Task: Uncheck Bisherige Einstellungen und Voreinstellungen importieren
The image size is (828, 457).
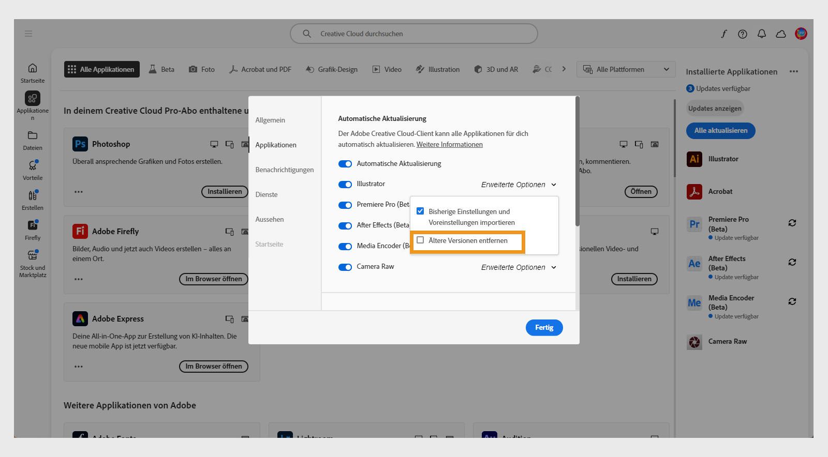Action: [x=420, y=211]
